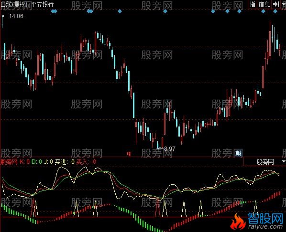
Task: Click the 平安银行 stock name
Action: tap(42, 4)
